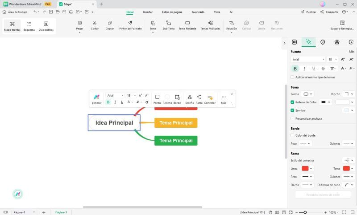
Task: Open Arial font dropdown in side panel
Action: 308,60
